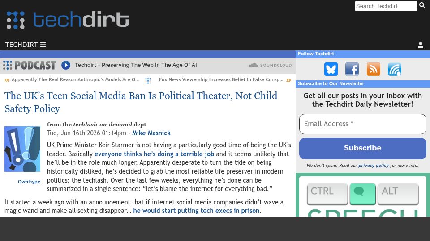Click the 'Subscribe to Our Newsletter' heading
The height and width of the screenshot is (241, 430).
click(331, 83)
